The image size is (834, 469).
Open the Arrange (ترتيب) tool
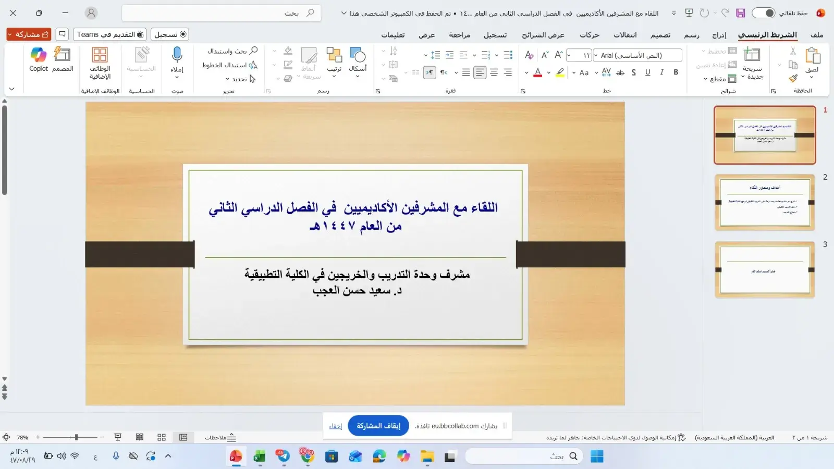[334, 59]
